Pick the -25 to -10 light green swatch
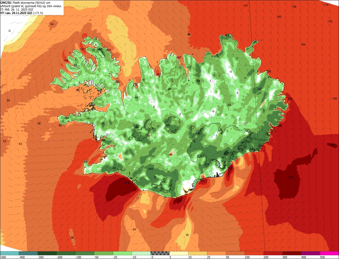The height and width of the screenshot is (259, 339). click(122, 253)
